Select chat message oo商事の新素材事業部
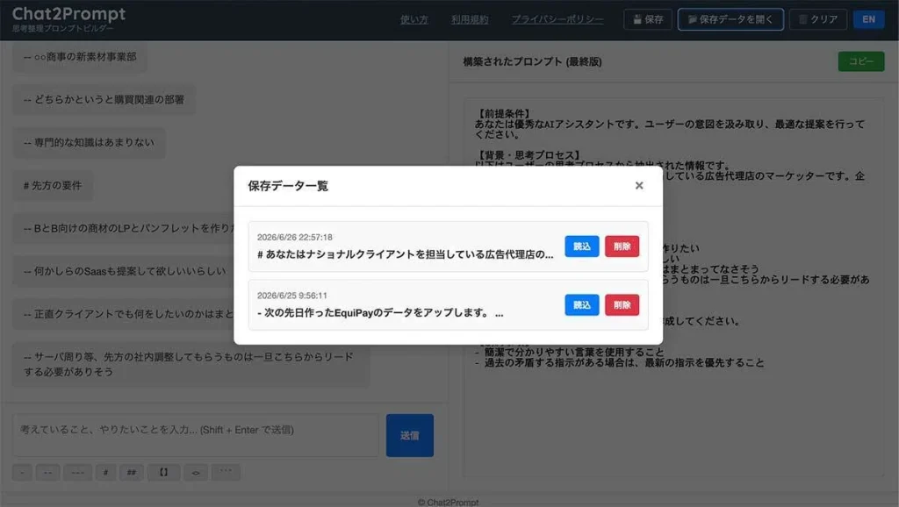 [x=80, y=57]
